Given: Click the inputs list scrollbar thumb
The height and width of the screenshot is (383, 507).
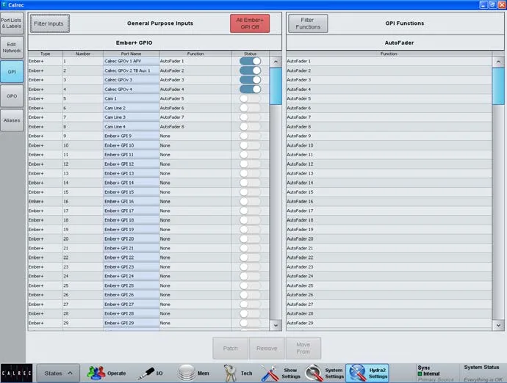Looking at the screenshot, I should click(276, 86).
